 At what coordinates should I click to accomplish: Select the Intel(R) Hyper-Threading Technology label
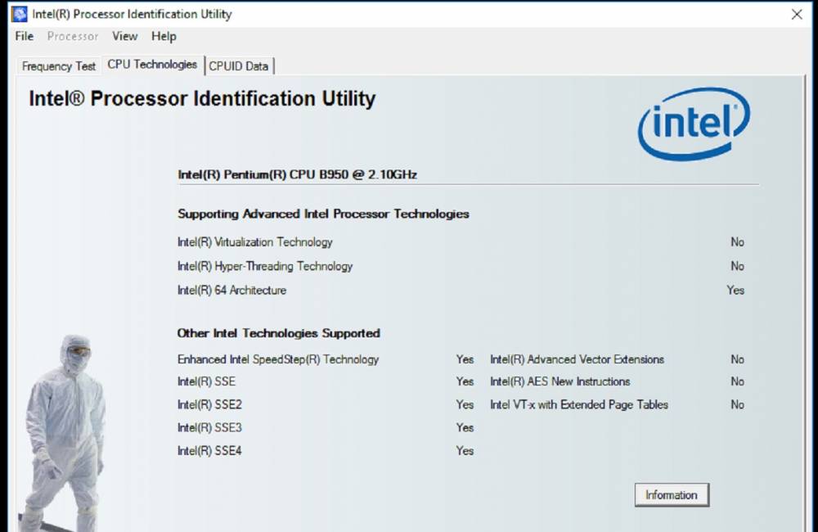click(x=265, y=266)
